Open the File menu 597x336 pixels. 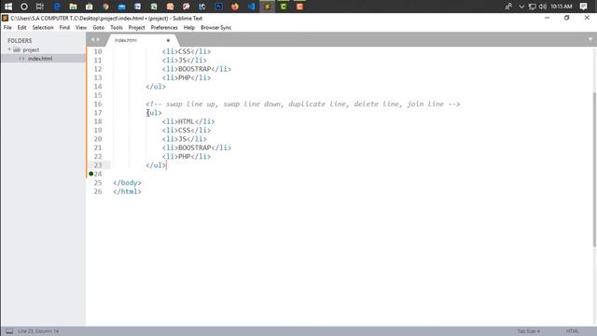(7, 27)
